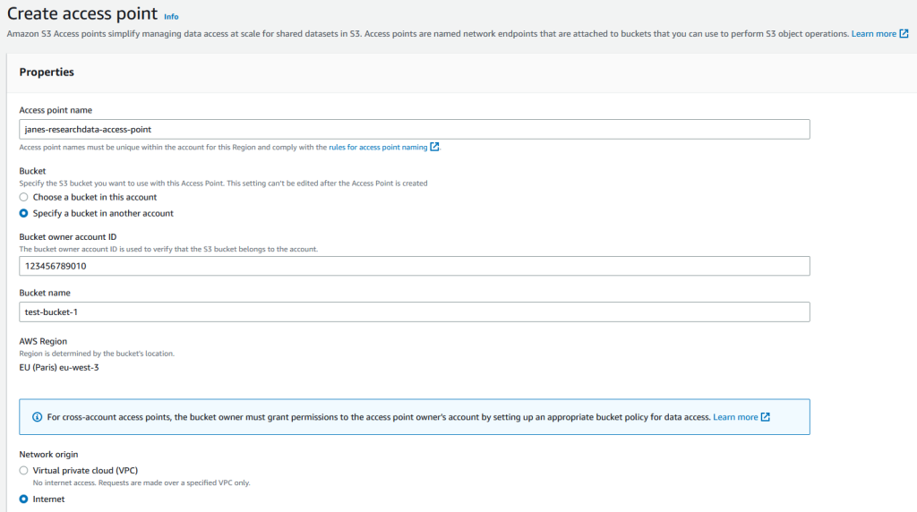Click into the Bucket name field
The width and height of the screenshot is (917, 512).
414,312
